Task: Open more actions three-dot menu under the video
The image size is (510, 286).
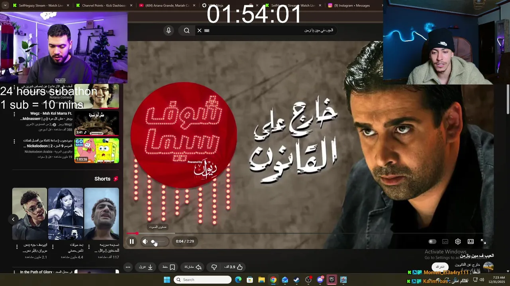Action: pyautogui.click(x=128, y=267)
